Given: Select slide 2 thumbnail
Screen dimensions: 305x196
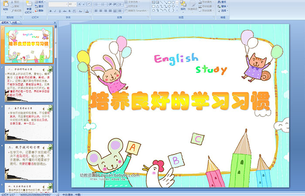Looking at the screenshot, I should (x=29, y=84).
